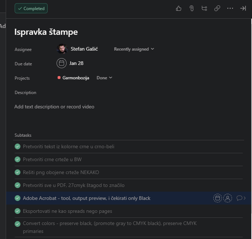Screen dimensions: 252x239
Task: Expand the 'Recently assigned' dropdown
Action: [x=134, y=49]
